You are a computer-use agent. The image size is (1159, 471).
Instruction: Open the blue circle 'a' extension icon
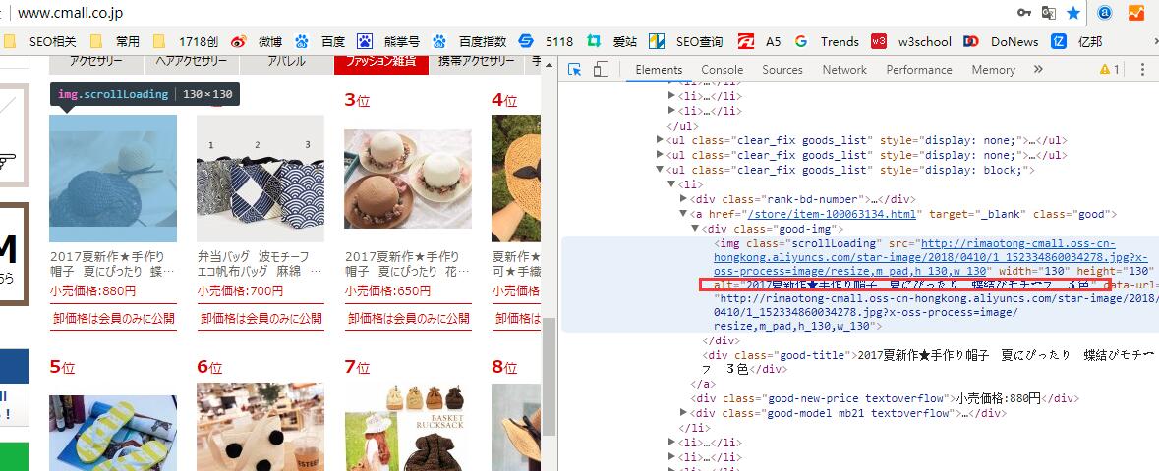point(1104,13)
